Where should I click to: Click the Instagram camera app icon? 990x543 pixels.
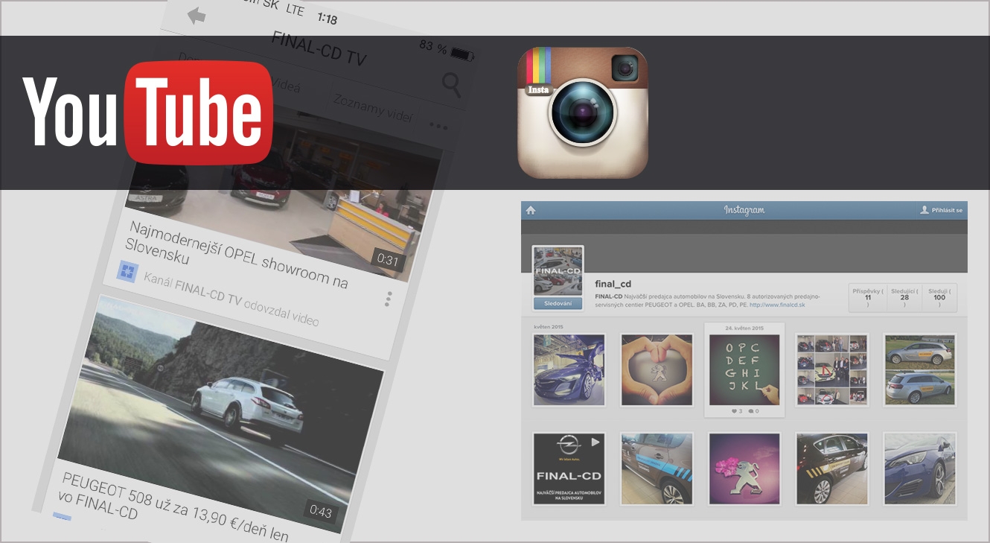point(583,112)
